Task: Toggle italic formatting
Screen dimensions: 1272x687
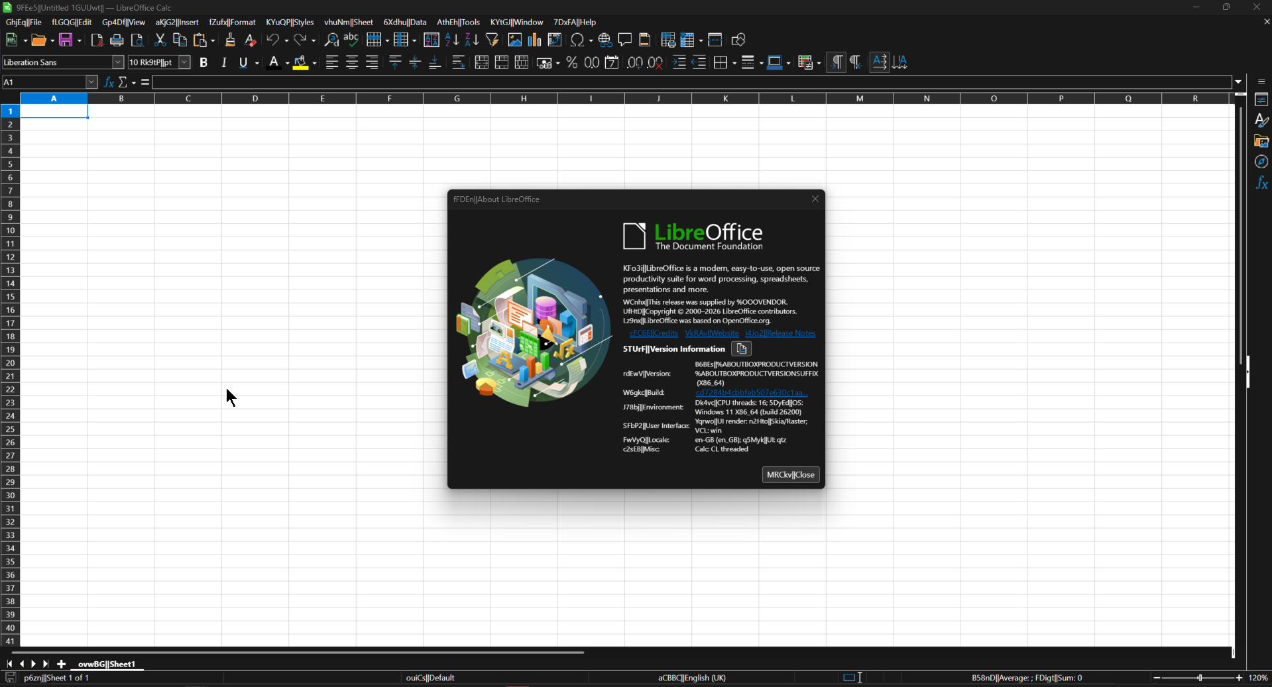Action: [x=224, y=62]
